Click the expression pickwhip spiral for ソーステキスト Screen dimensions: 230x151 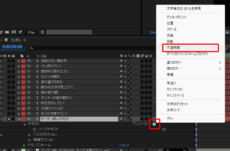click(164, 129)
